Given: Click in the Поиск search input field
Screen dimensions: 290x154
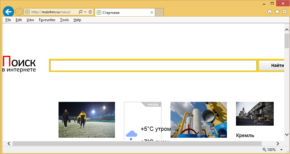Looking at the screenshot, I should pos(153,65).
